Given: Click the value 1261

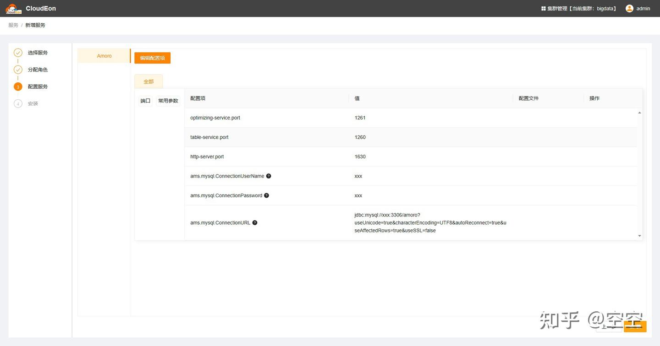Looking at the screenshot, I should [x=360, y=118].
